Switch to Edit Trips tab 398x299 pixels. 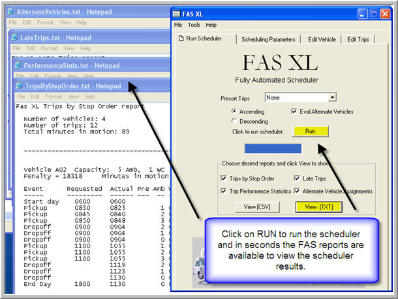pos(358,40)
